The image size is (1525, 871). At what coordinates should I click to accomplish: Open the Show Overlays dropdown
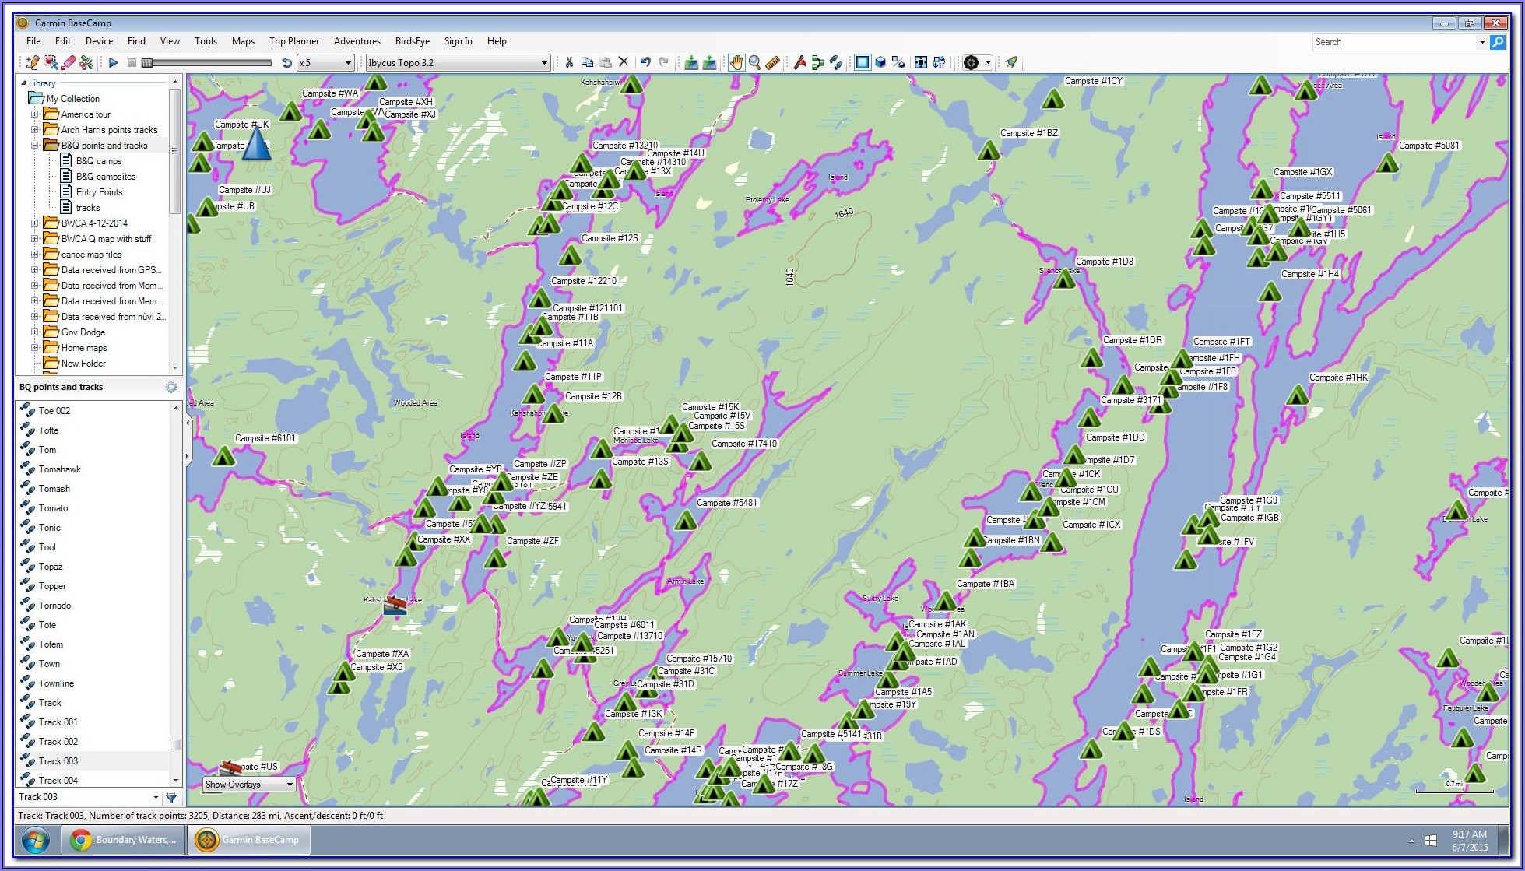click(289, 785)
